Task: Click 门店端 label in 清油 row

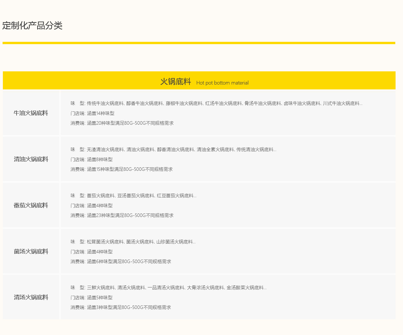Action: coord(76,159)
